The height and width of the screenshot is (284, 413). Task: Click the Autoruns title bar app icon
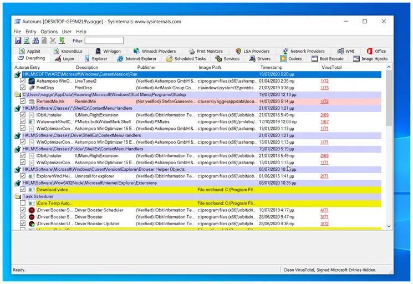17,22
